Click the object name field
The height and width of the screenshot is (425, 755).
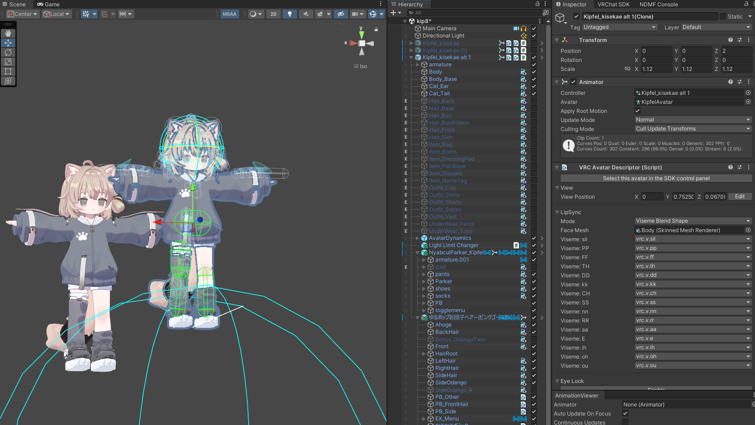click(x=650, y=16)
